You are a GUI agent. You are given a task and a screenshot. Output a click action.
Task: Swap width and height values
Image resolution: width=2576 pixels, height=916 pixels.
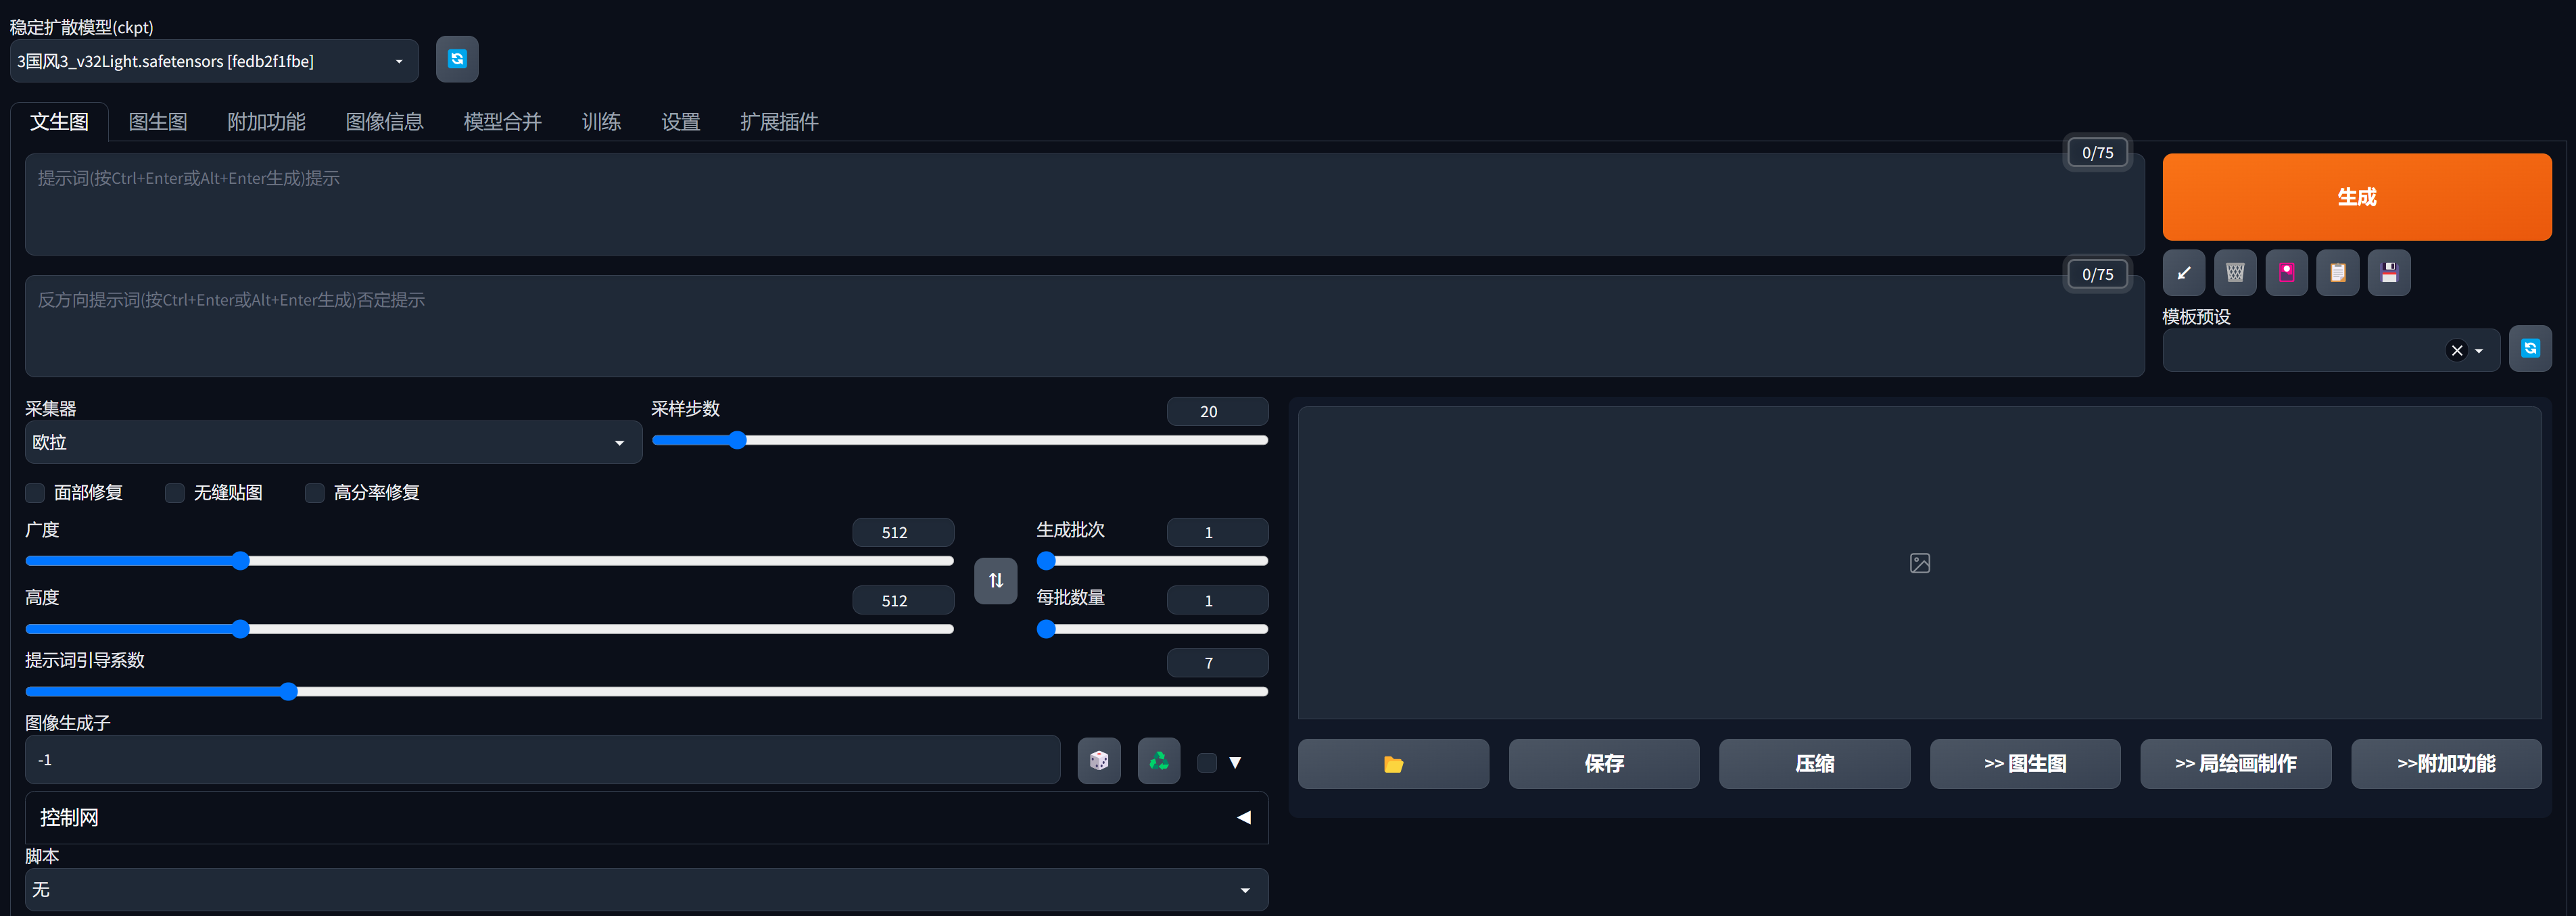(x=996, y=581)
